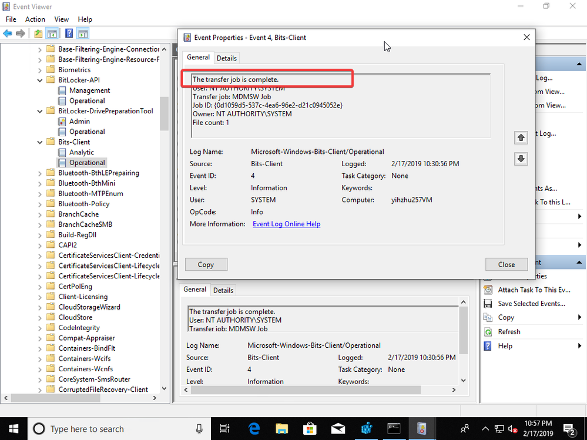Select General tab in lower preview pane
Image resolution: width=587 pixels, height=440 pixels.
195,289
